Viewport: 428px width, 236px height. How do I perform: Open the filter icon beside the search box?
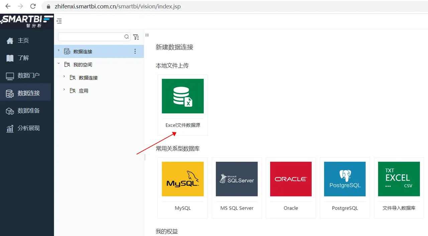tap(136, 37)
